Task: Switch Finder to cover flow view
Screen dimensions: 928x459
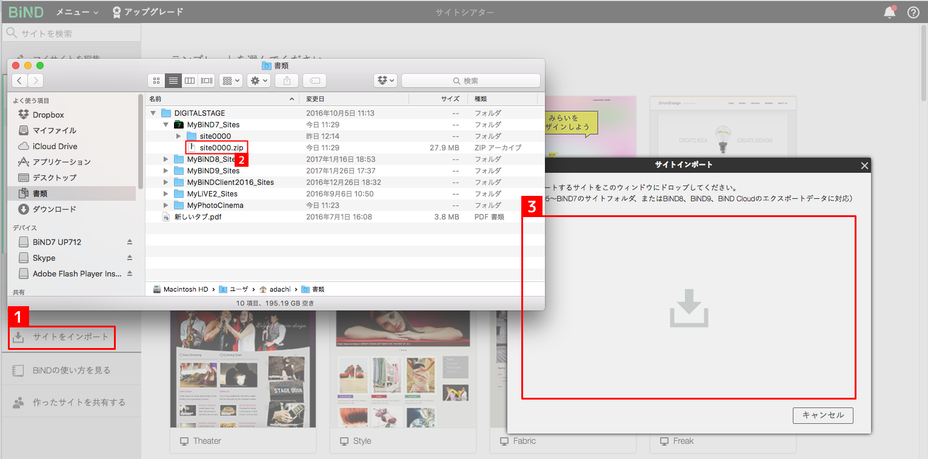Action: point(207,81)
